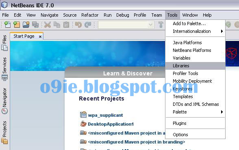239x150 pixels.
Task: Close the Start Page tab
Action: pos(40,36)
